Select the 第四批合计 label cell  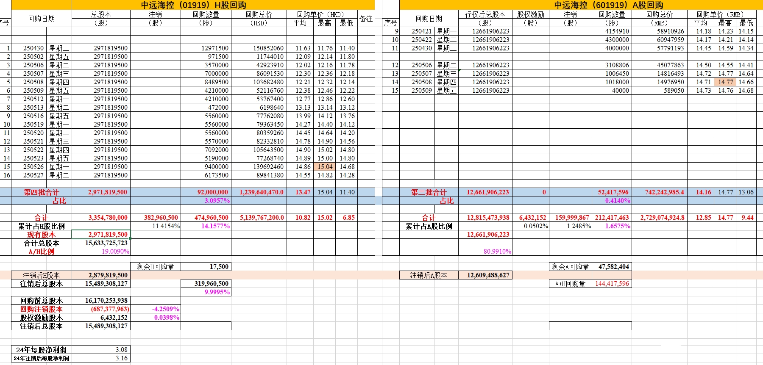[42, 192]
